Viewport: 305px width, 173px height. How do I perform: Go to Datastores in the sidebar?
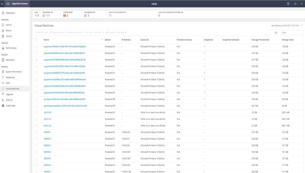pyautogui.click(x=10, y=78)
